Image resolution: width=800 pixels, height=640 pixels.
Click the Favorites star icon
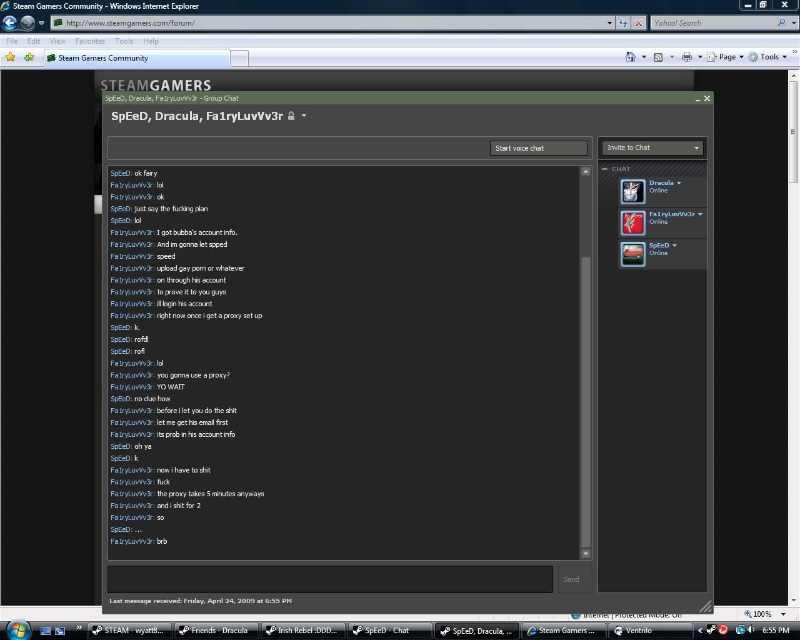(11, 57)
